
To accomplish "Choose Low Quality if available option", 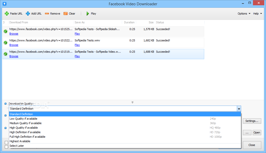I will coord(125,119).
